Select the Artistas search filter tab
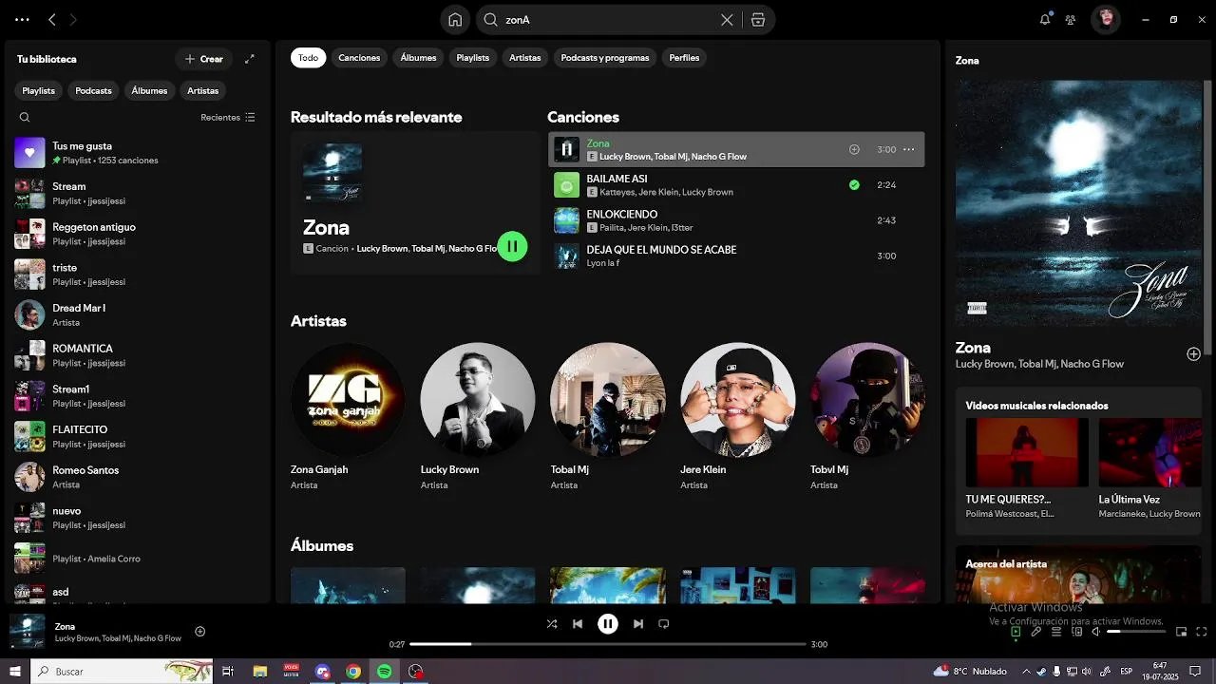Image resolution: width=1216 pixels, height=684 pixels. (x=524, y=58)
